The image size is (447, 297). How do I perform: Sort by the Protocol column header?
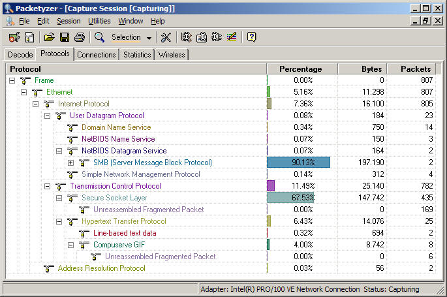[x=136, y=69]
